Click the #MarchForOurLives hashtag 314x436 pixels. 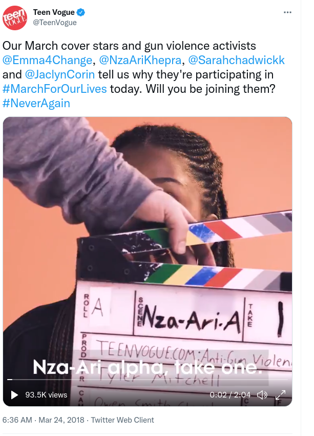click(54, 89)
